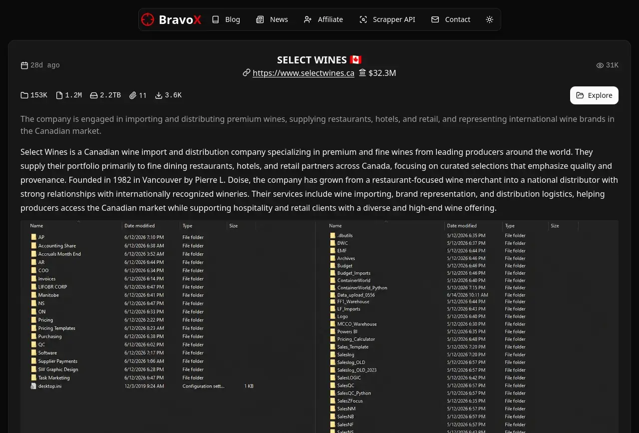This screenshot has width=639, height=433.
Task: Click the gray summary starting 'The company is engaged'
Action: click(x=318, y=125)
